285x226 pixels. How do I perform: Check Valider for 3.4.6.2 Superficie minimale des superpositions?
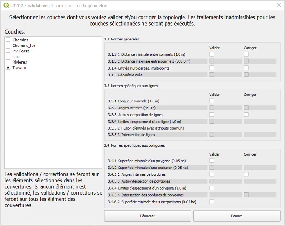click(x=212, y=202)
